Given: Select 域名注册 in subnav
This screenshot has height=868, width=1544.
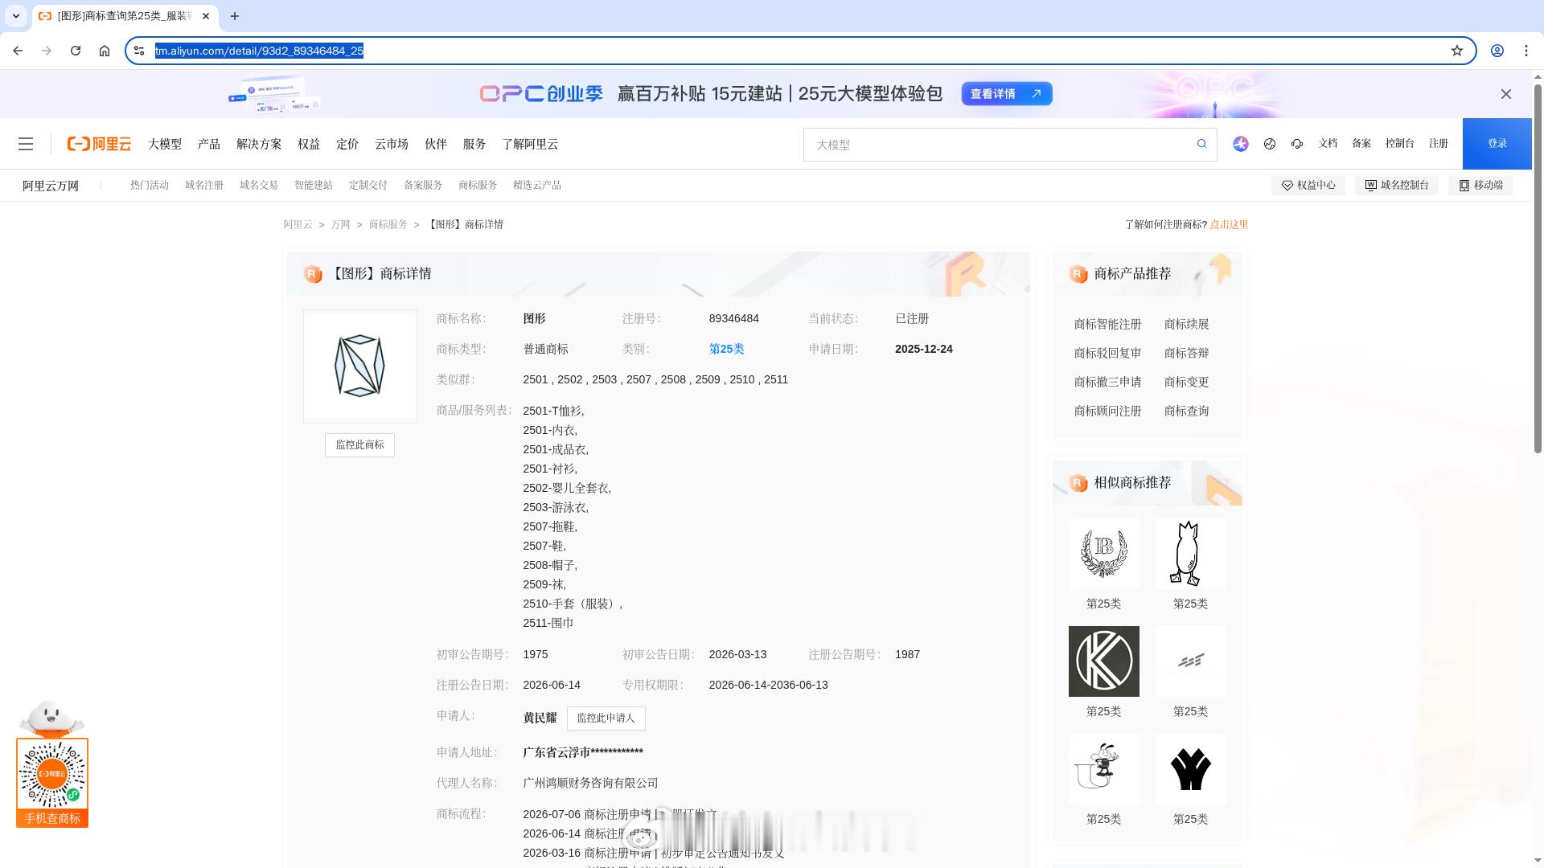Looking at the screenshot, I should tap(204, 185).
